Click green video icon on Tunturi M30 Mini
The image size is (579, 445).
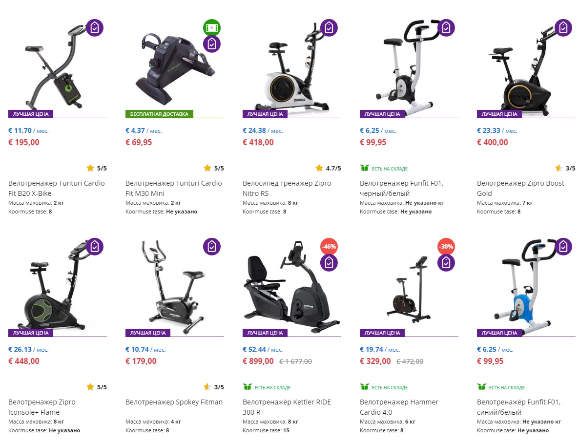212,28
